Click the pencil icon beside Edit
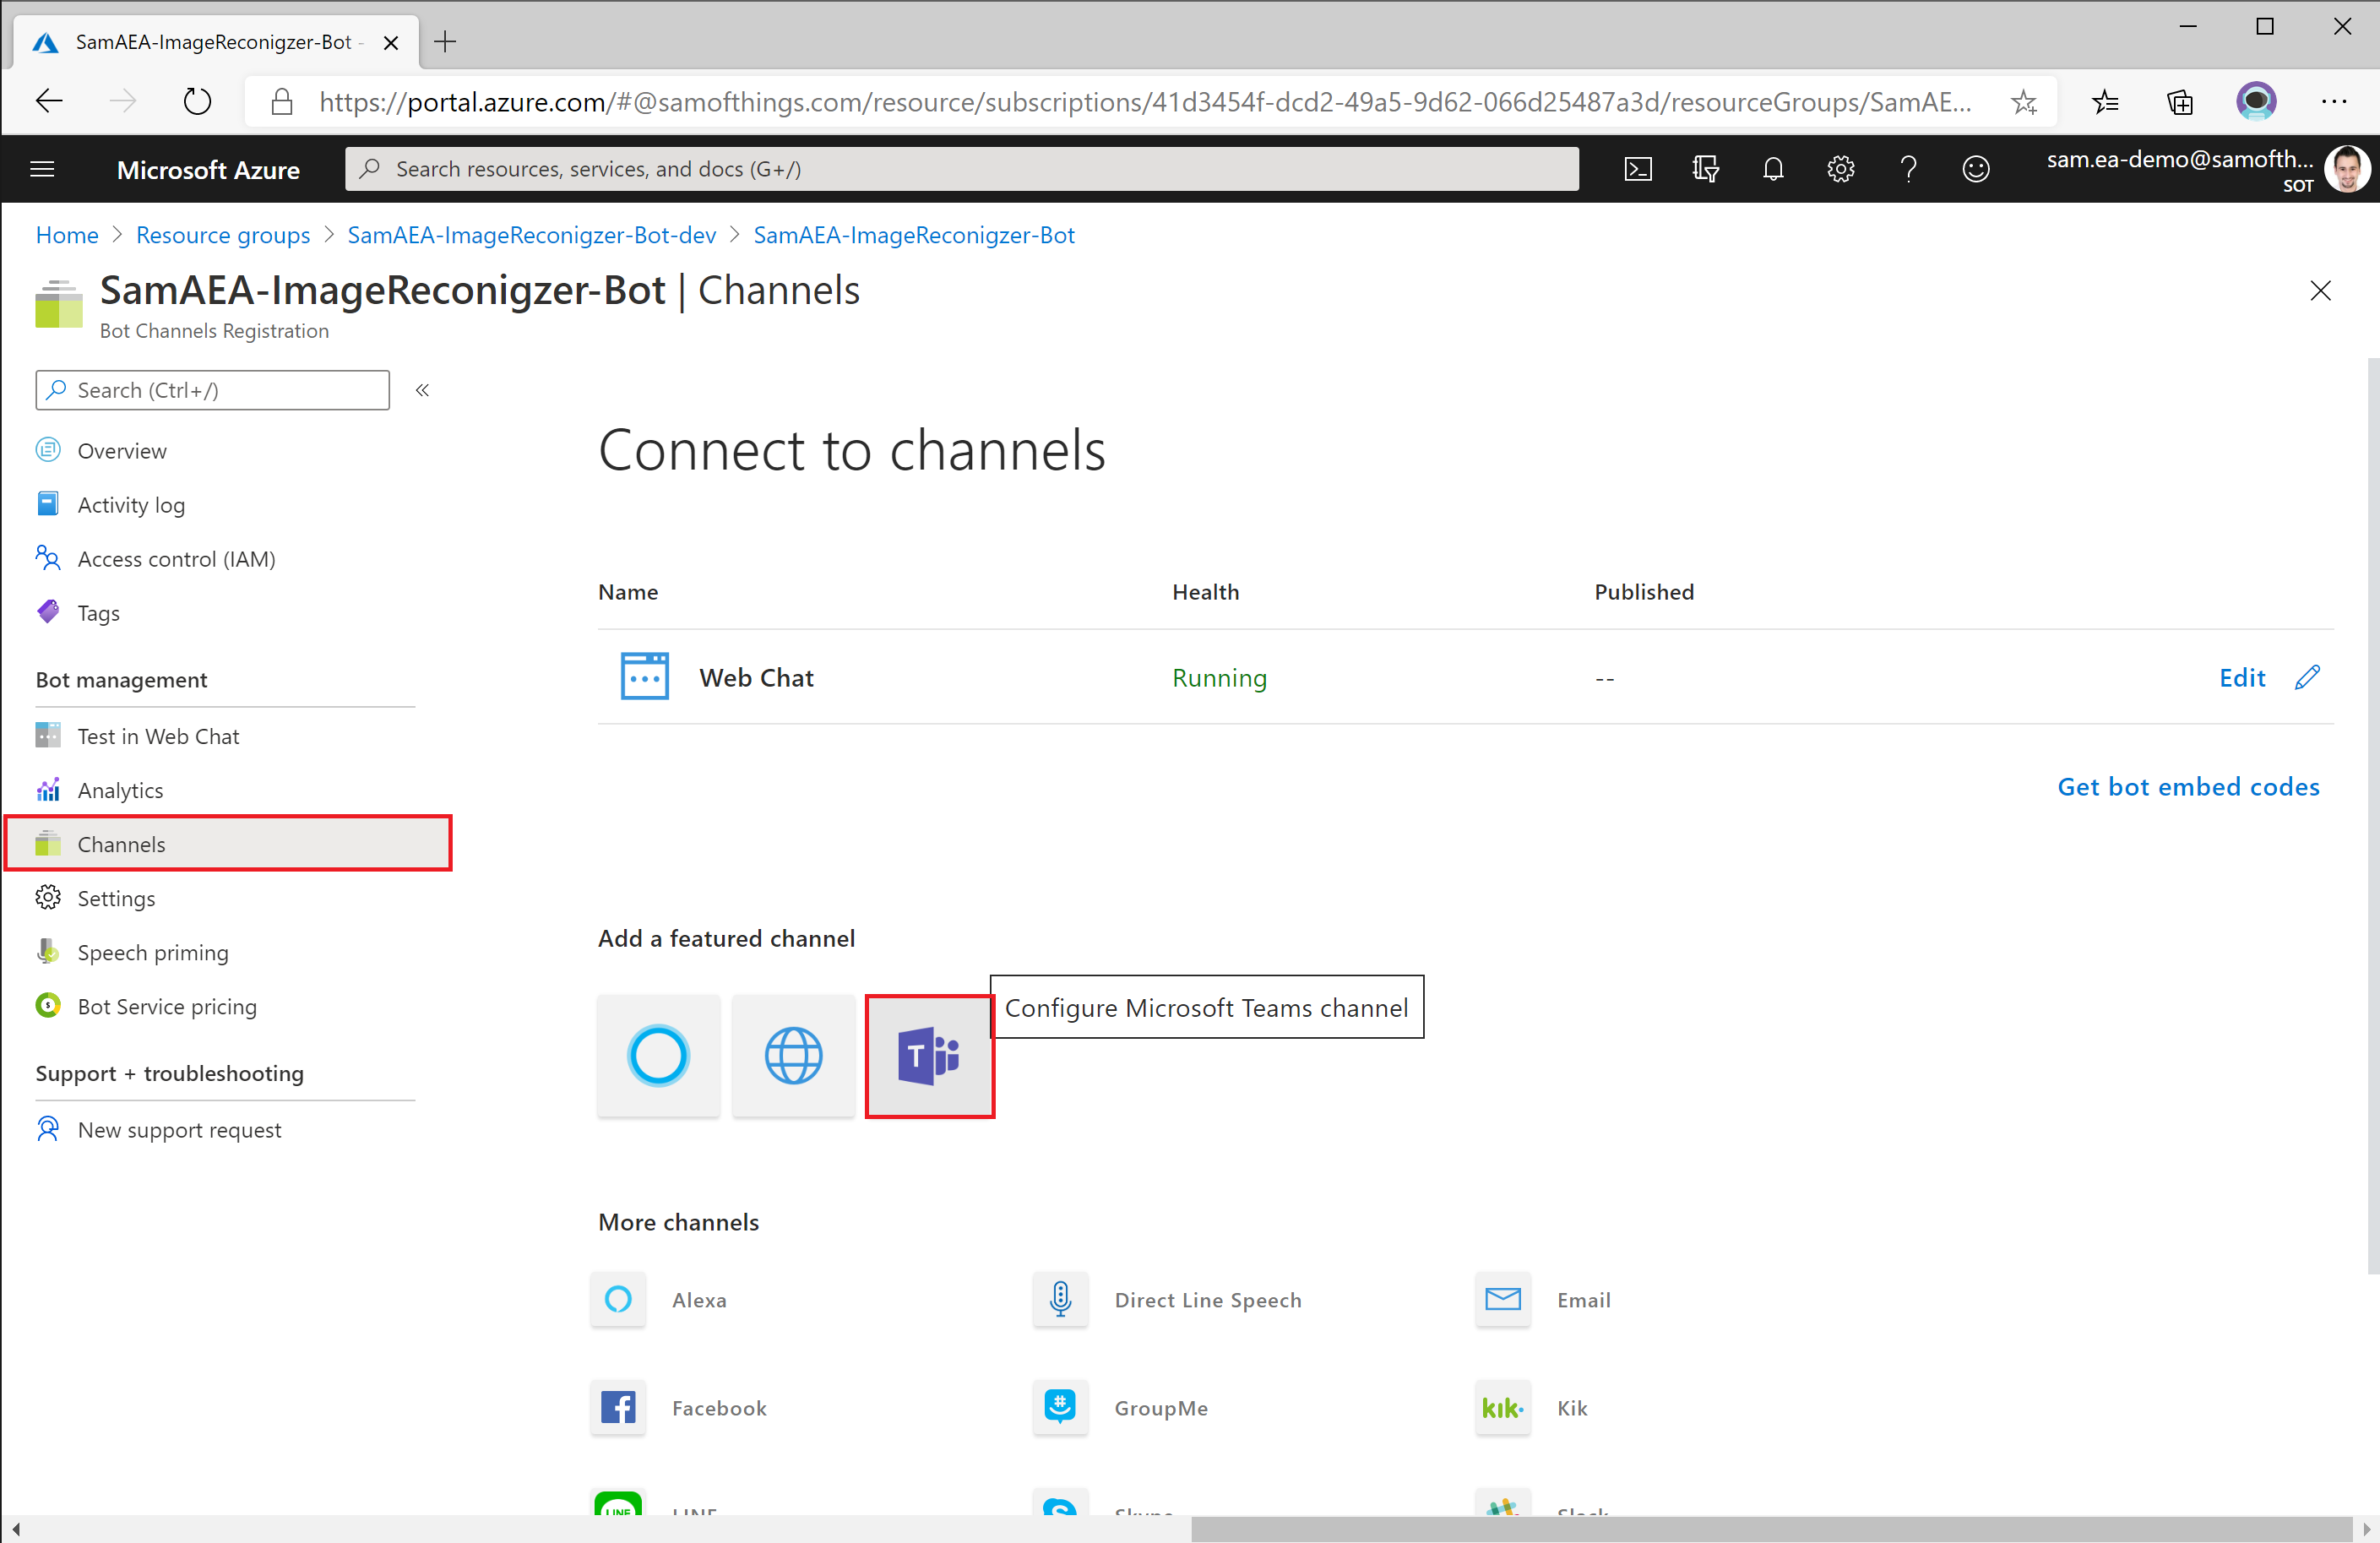The image size is (2380, 1543). point(2307,678)
